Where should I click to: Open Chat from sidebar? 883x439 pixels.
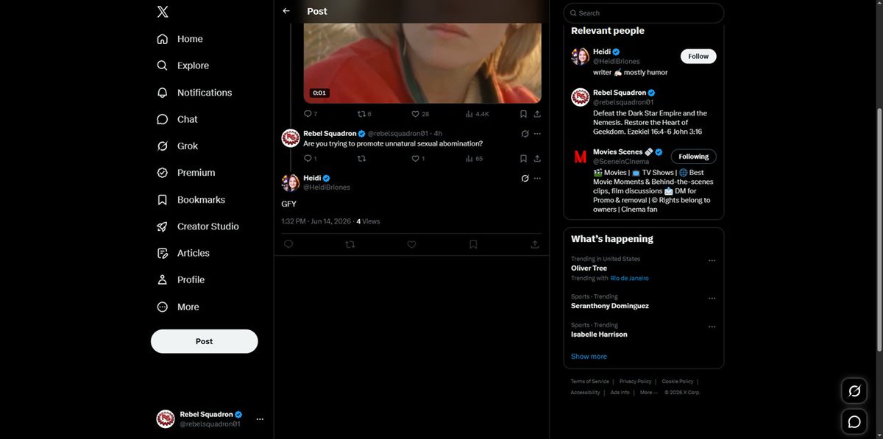tap(177, 119)
